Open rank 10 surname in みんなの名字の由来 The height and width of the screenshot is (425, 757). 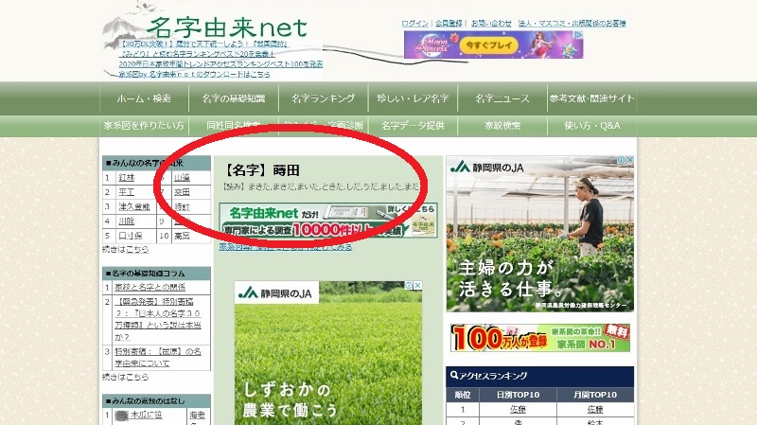pyautogui.click(x=182, y=236)
